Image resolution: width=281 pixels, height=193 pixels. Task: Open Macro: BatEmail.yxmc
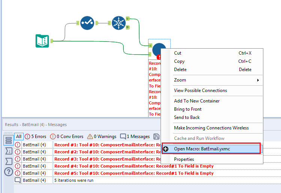pyautogui.click(x=212, y=149)
